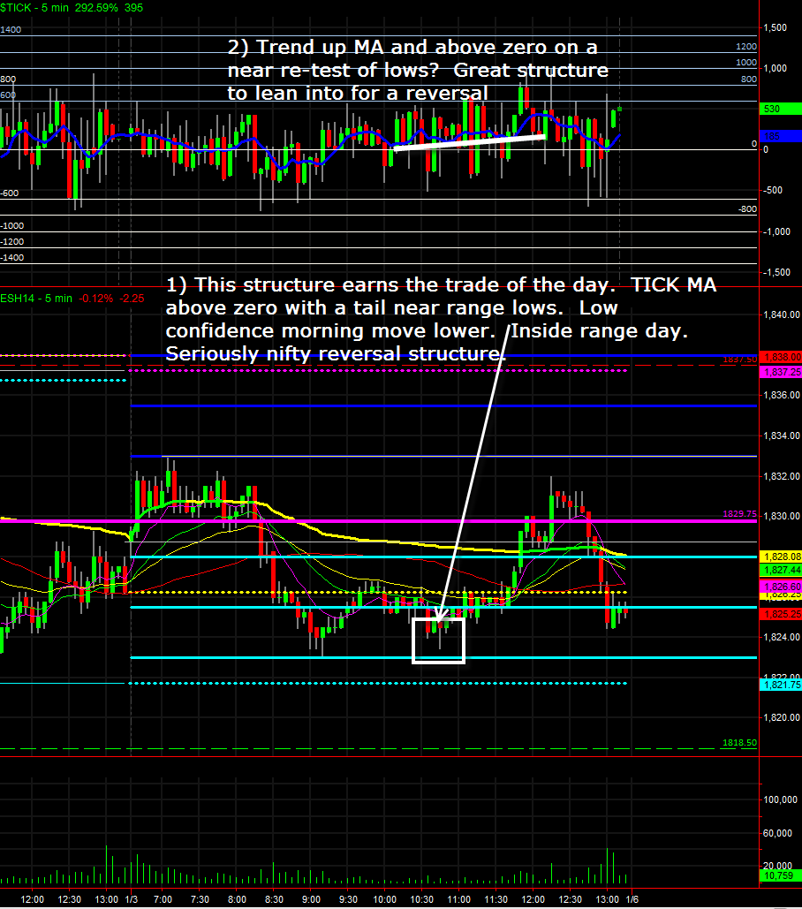Screen dimensions: 802x909
Task: Click the 10:30 time axis label
Action: click(422, 899)
